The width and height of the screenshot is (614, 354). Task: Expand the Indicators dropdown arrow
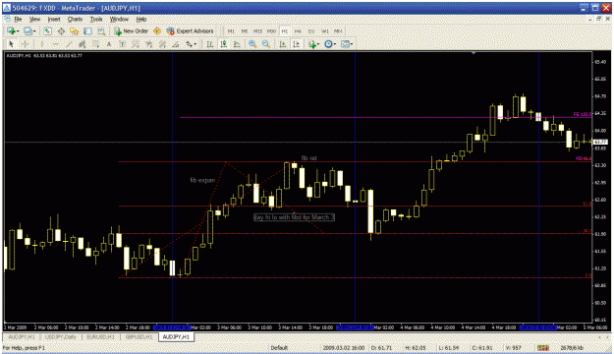point(318,44)
